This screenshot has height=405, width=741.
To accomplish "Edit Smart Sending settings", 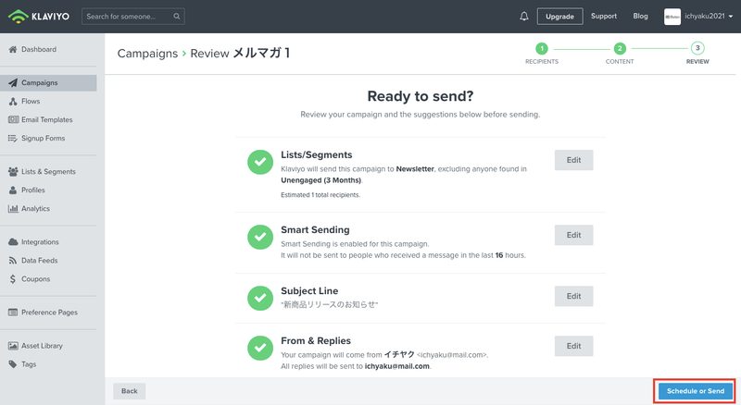I will (x=573, y=235).
